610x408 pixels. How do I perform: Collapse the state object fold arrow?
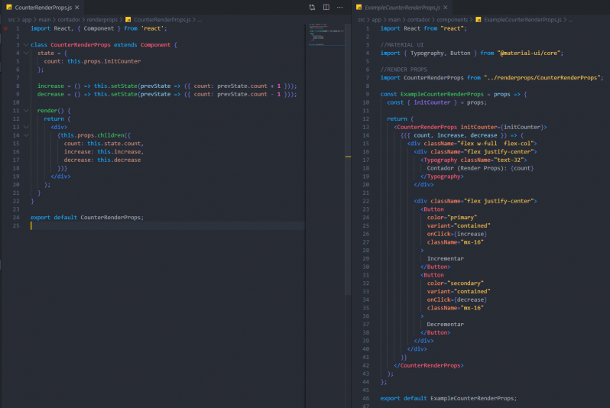tap(25, 53)
